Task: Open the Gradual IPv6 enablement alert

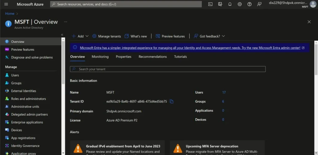Action: click(x=117, y=148)
